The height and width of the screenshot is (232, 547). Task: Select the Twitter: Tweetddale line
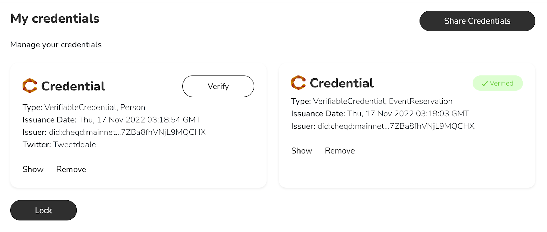click(59, 145)
